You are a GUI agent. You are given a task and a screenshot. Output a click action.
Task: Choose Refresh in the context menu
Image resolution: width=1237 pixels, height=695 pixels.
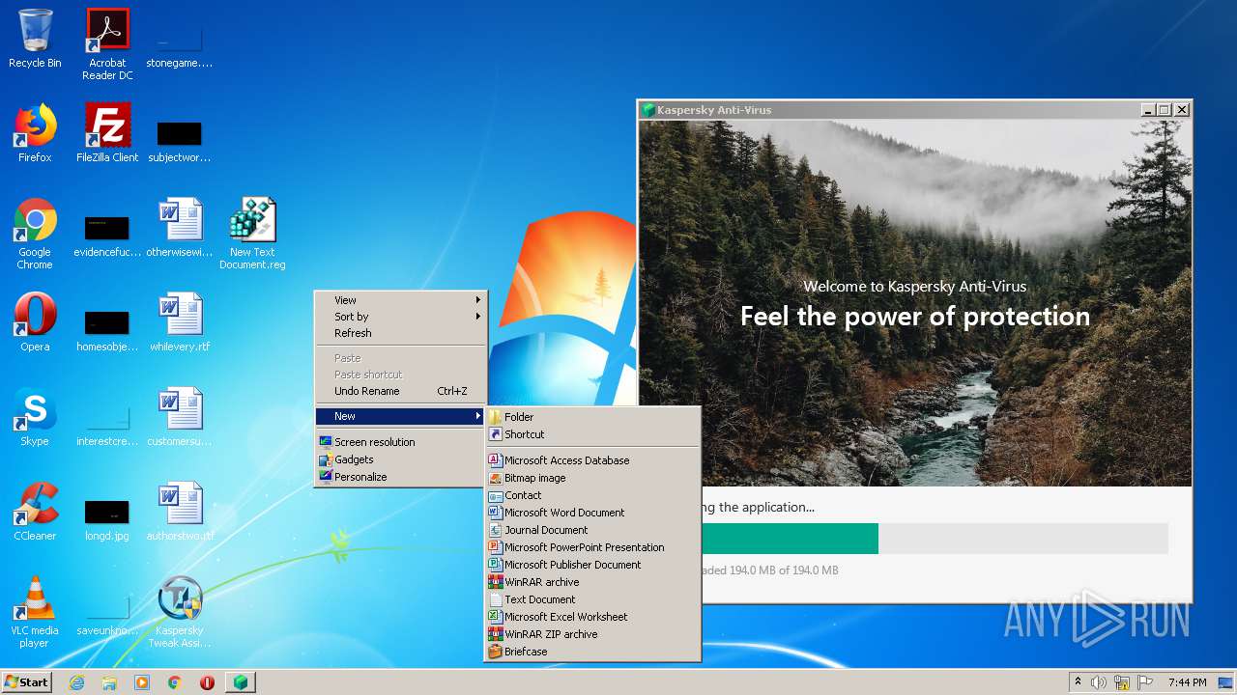coord(400,333)
